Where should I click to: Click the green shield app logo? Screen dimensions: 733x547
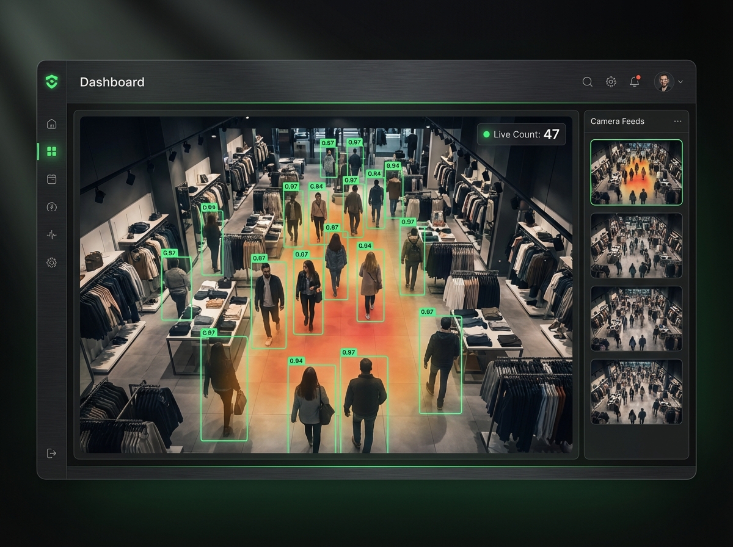click(x=53, y=82)
